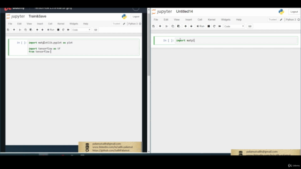
Task: Move cell down in Train&Save notebook
Action: [x=42, y=30]
